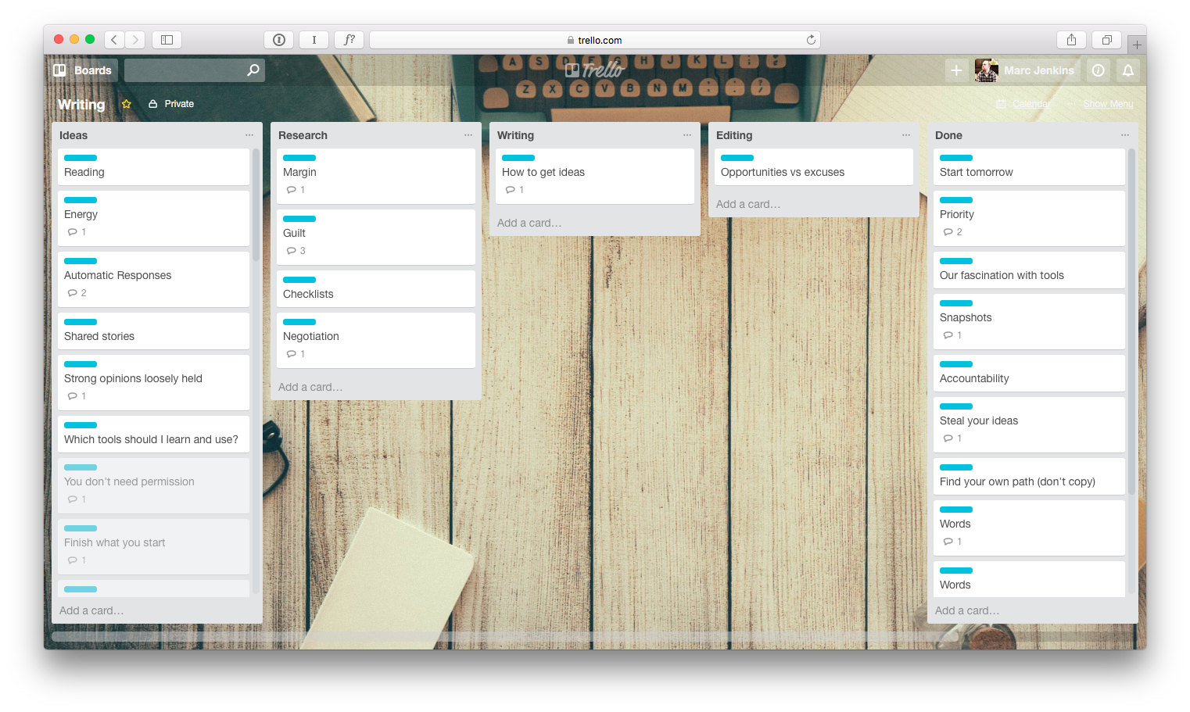
Task: Click Add a card in the Writing list
Action: pos(529,223)
